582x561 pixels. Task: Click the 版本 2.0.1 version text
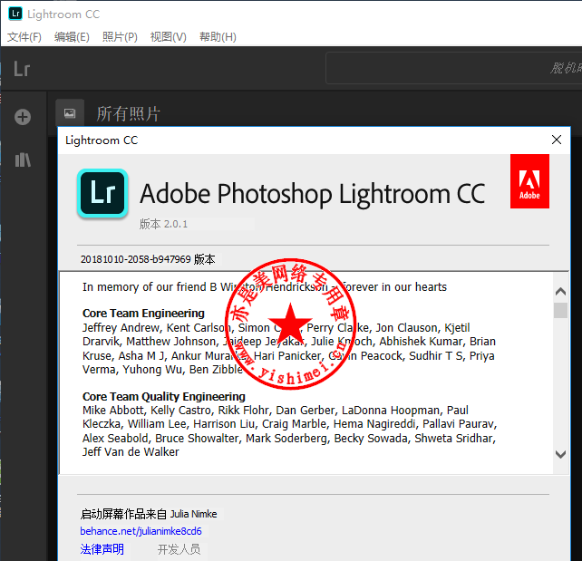[x=164, y=224]
